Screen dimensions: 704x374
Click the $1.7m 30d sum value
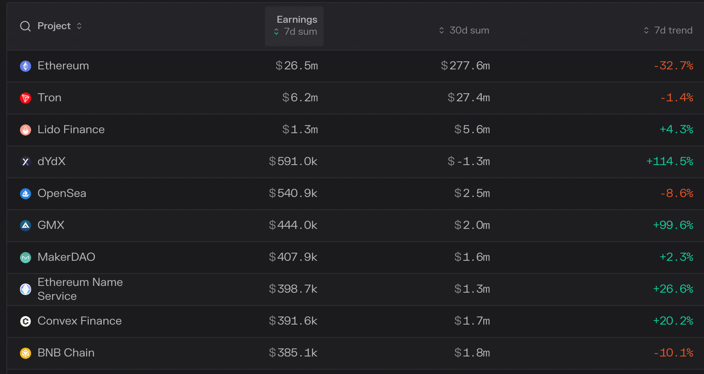coord(472,321)
